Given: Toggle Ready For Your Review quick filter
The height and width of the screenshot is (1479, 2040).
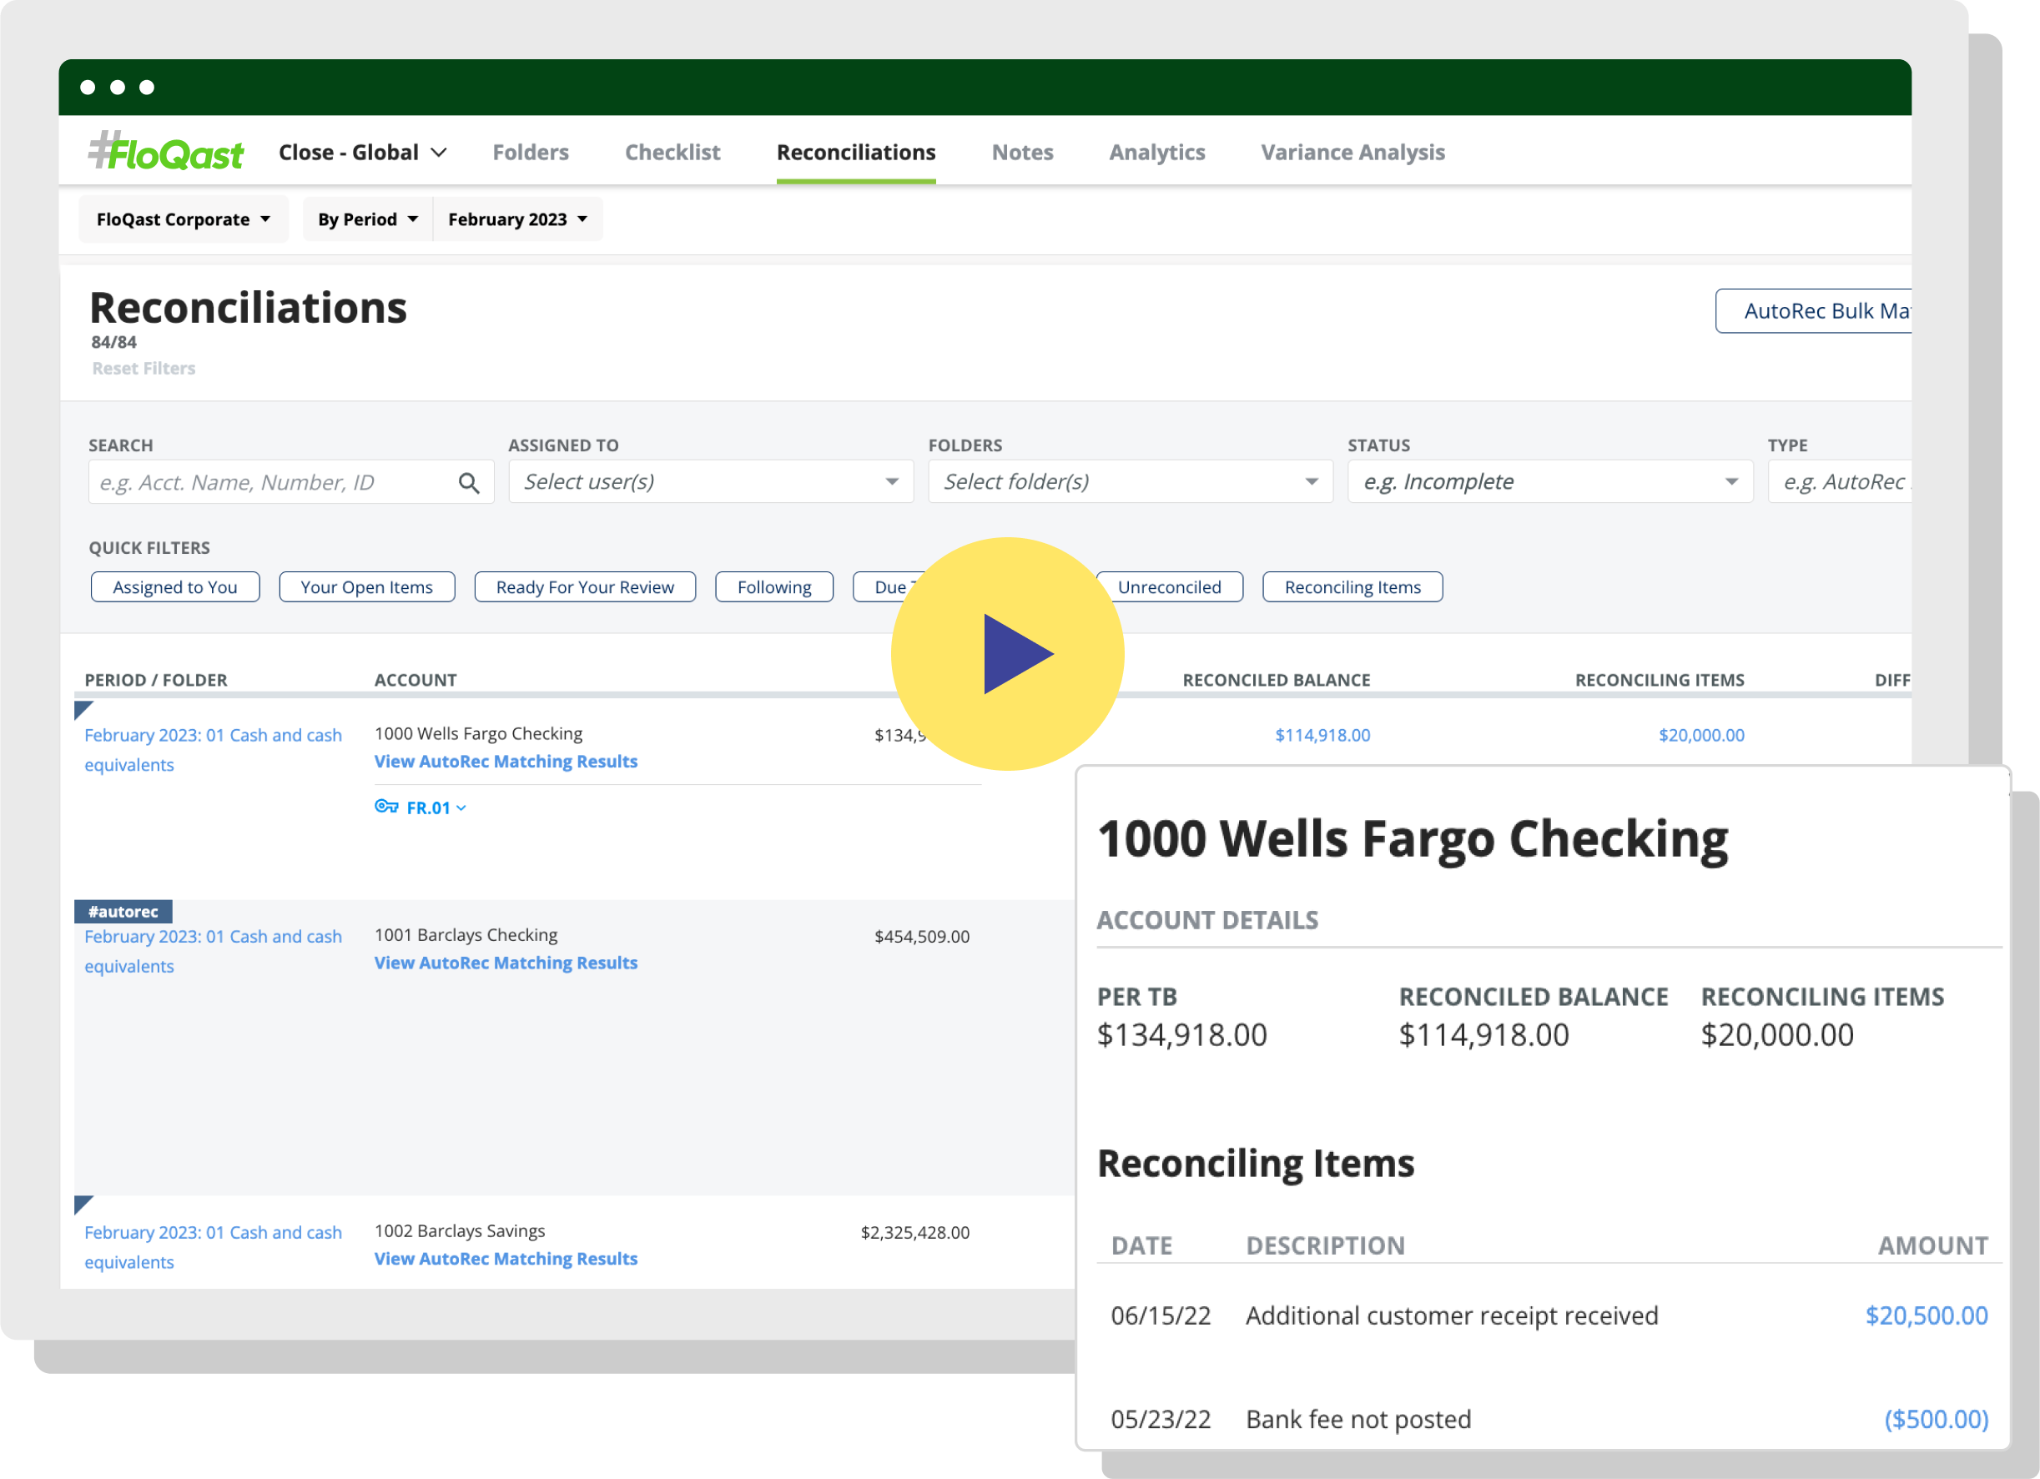Looking at the screenshot, I should tap(585, 587).
